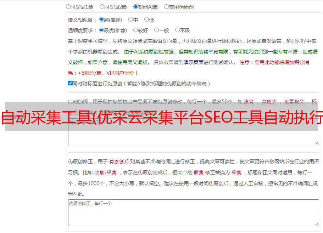Grab the resize handle of 伪原创修正 textarea

(317, 225)
